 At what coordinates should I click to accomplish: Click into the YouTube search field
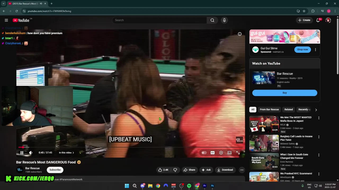coord(159,20)
